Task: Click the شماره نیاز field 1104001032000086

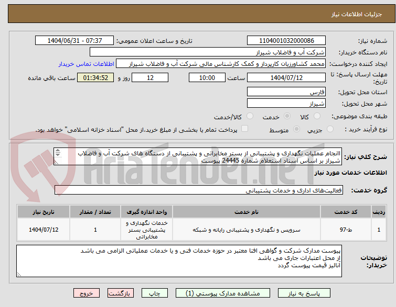Action: pos(286,41)
